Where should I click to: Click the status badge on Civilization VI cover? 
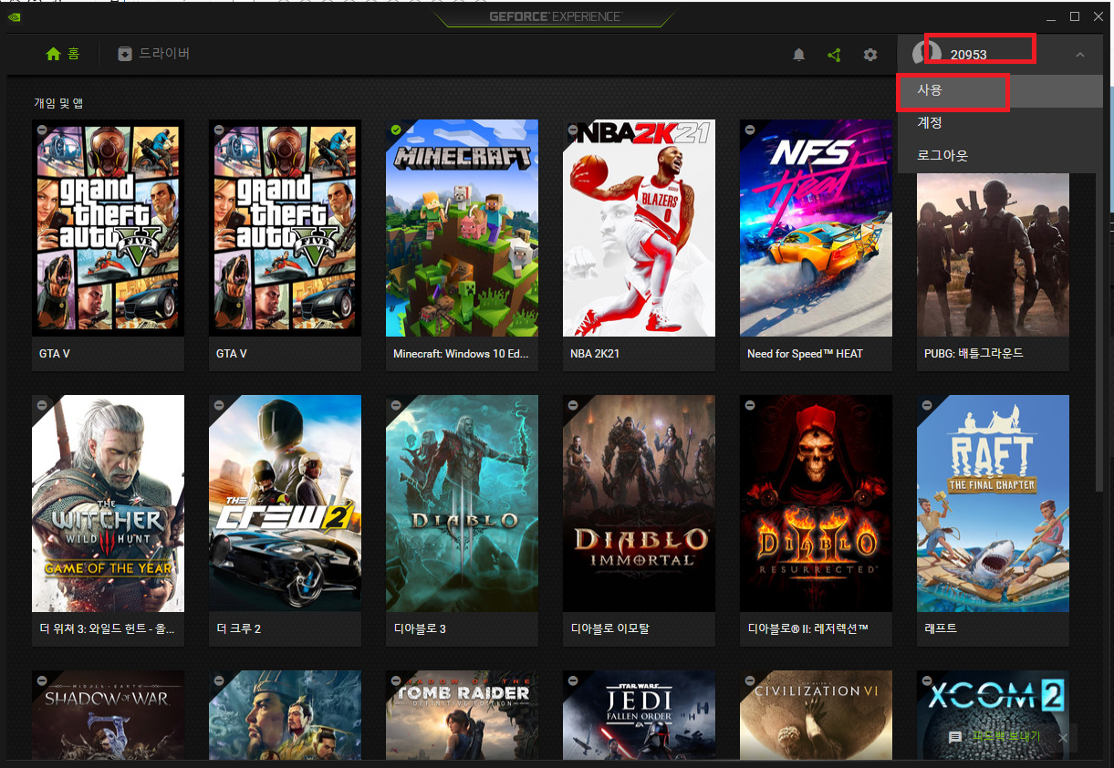[750, 681]
